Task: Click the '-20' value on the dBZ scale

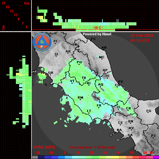Action: (37, 153)
